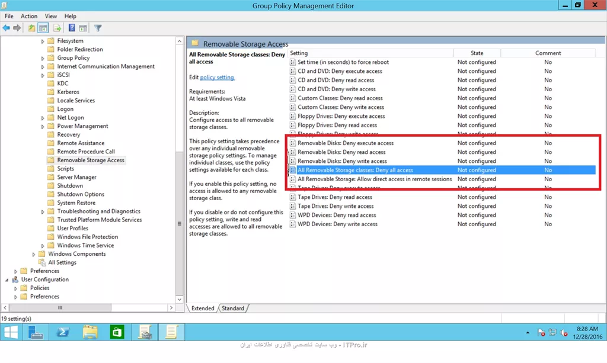The width and height of the screenshot is (607, 363).
Task: Select the System Restore tree folder
Action: point(76,203)
